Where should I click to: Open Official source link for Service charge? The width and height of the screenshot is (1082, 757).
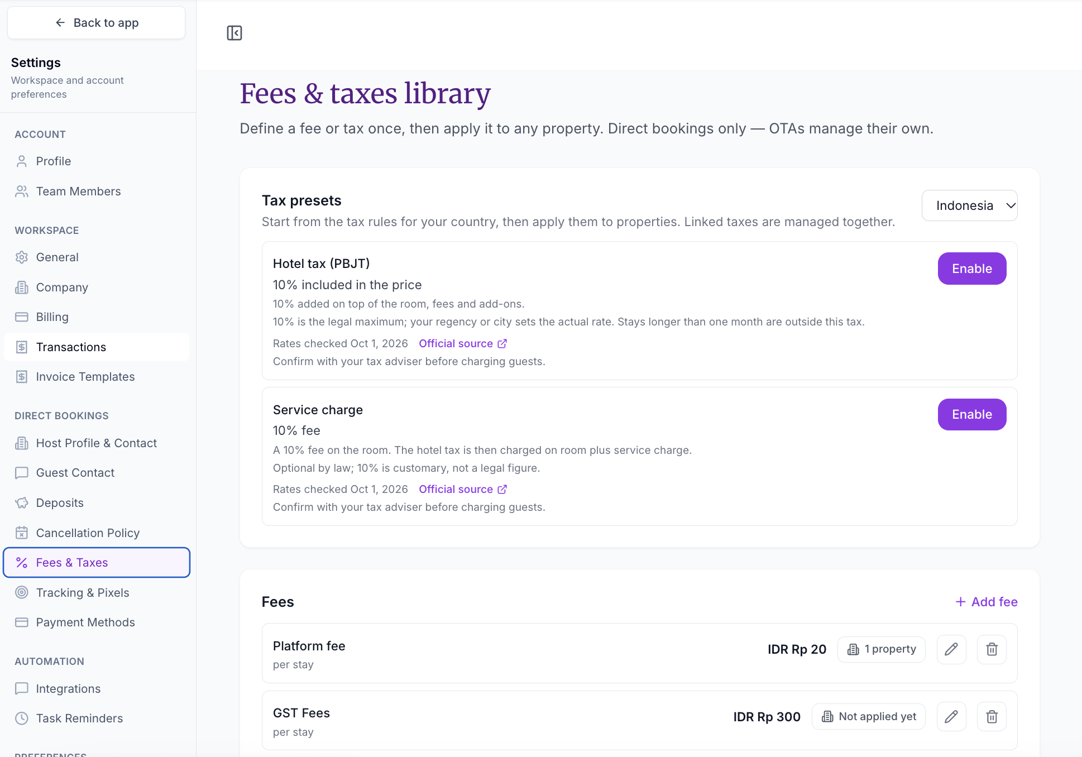(463, 489)
